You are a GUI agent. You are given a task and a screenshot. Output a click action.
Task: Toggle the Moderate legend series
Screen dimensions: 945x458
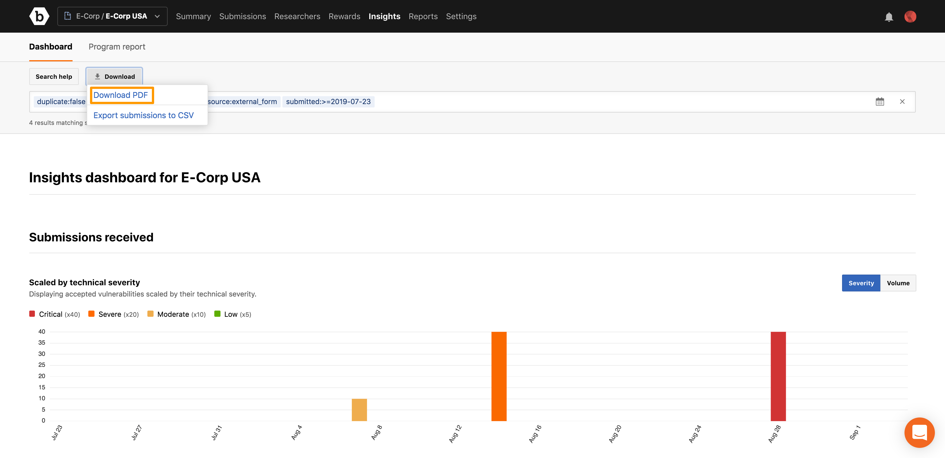[173, 314]
